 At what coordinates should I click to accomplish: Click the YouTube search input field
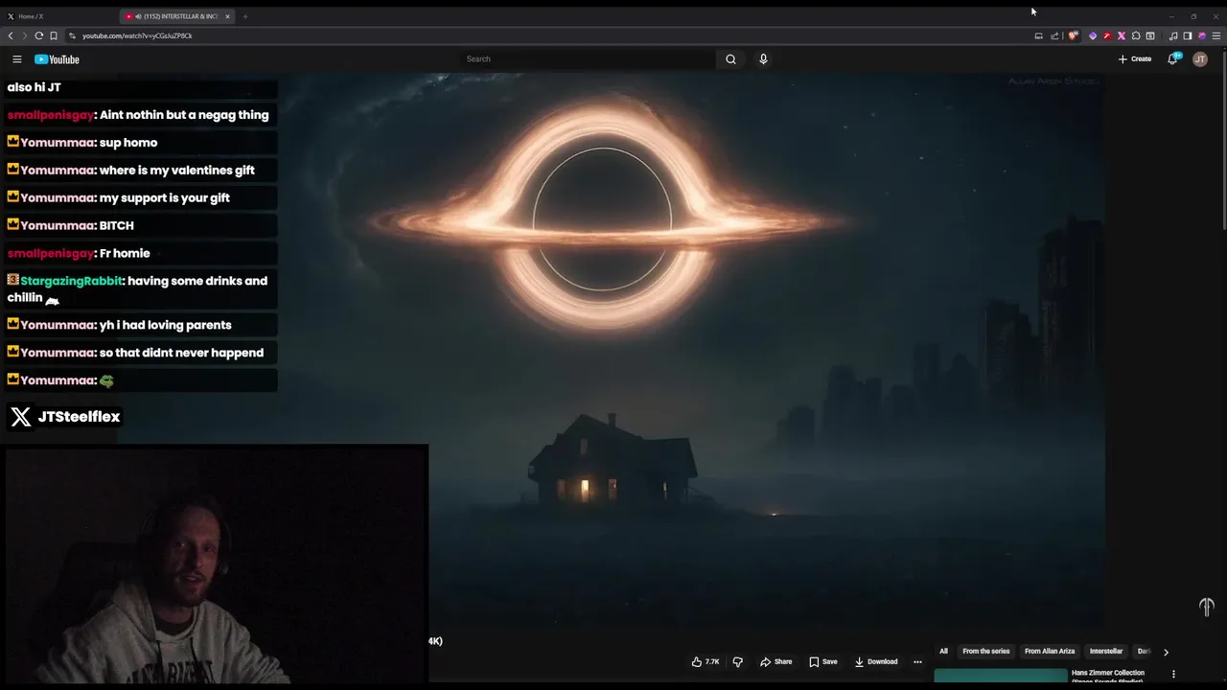(587, 59)
